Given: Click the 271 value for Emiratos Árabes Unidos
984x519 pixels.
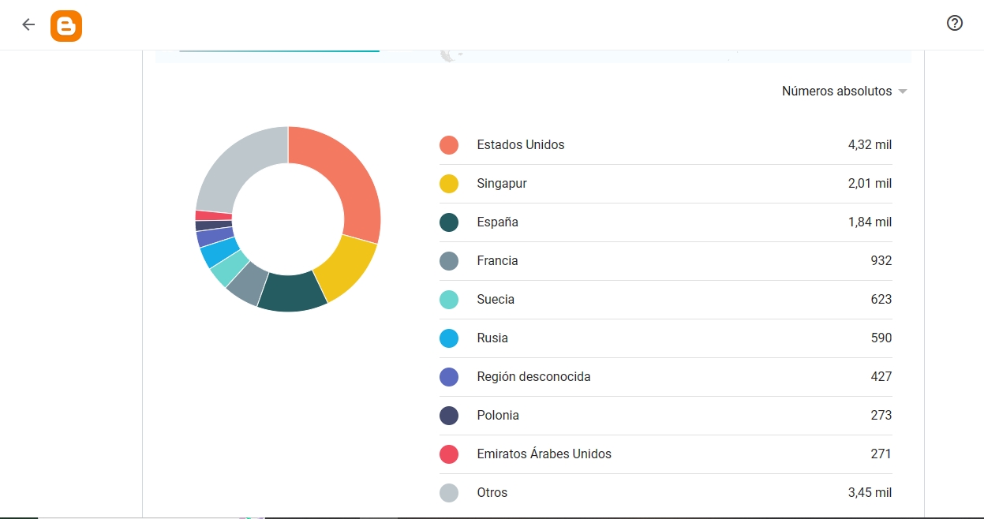Looking at the screenshot, I should pos(881,454).
